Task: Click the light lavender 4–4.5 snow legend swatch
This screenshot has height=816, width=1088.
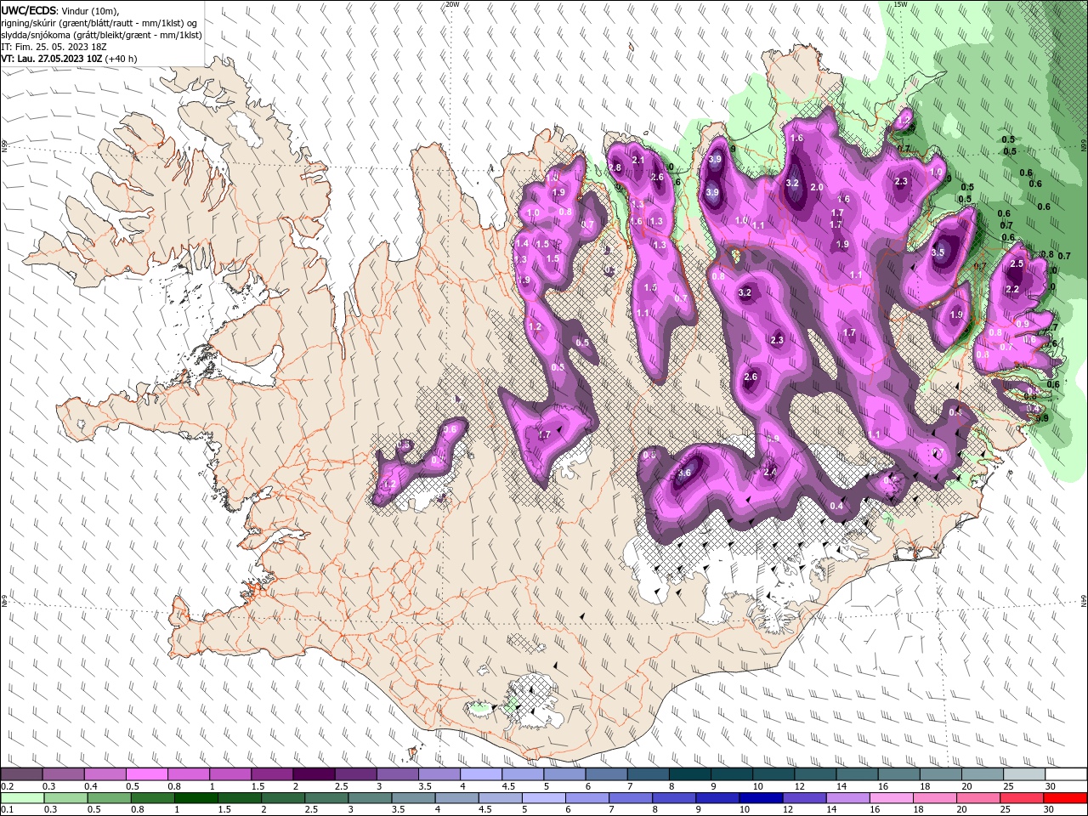Action: click(481, 774)
